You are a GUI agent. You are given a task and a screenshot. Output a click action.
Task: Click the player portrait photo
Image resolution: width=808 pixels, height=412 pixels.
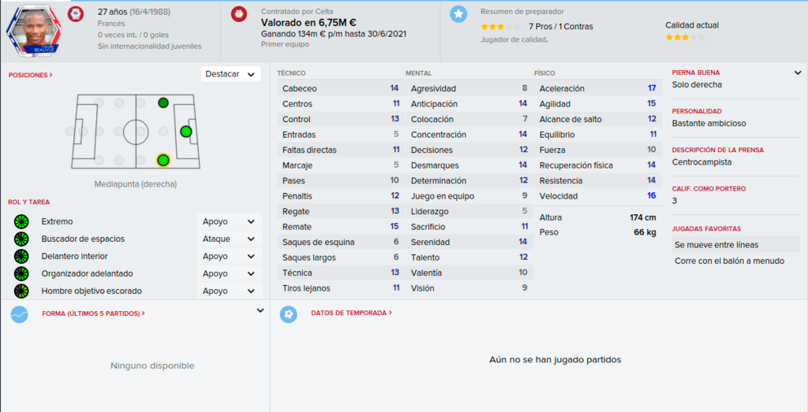[x=35, y=30]
